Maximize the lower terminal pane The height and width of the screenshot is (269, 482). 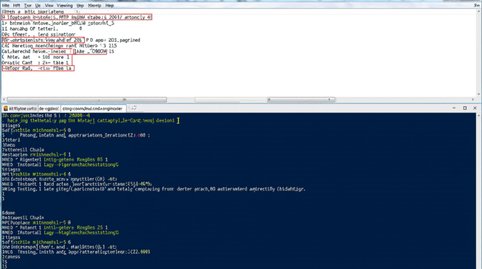point(465,108)
